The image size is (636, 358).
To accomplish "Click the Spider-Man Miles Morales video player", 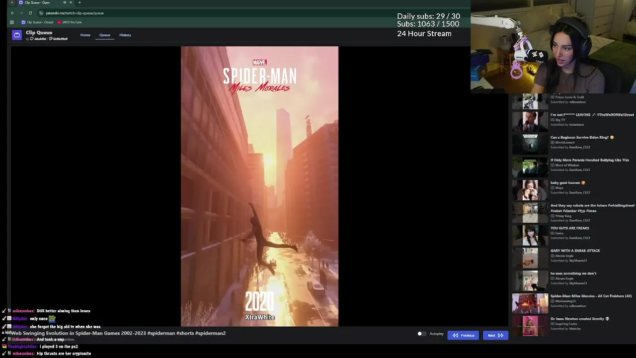I will 259,186.
